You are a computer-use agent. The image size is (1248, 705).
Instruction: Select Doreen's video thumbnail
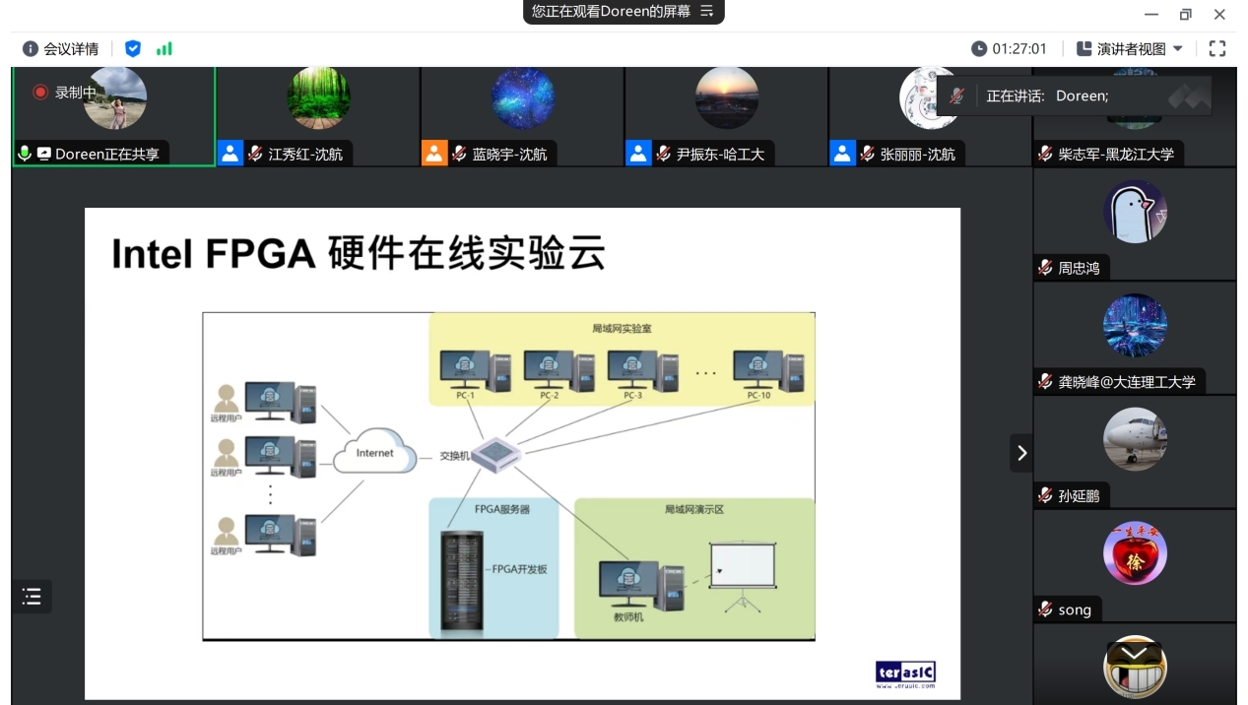pyautogui.click(x=114, y=106)
